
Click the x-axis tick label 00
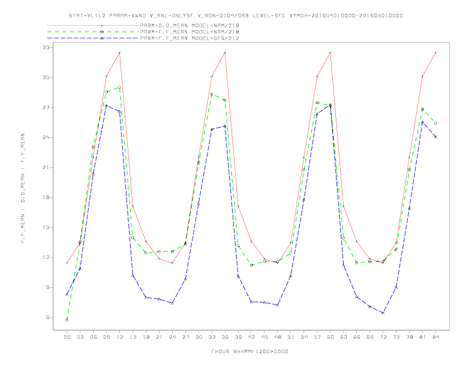coord(67,337)
